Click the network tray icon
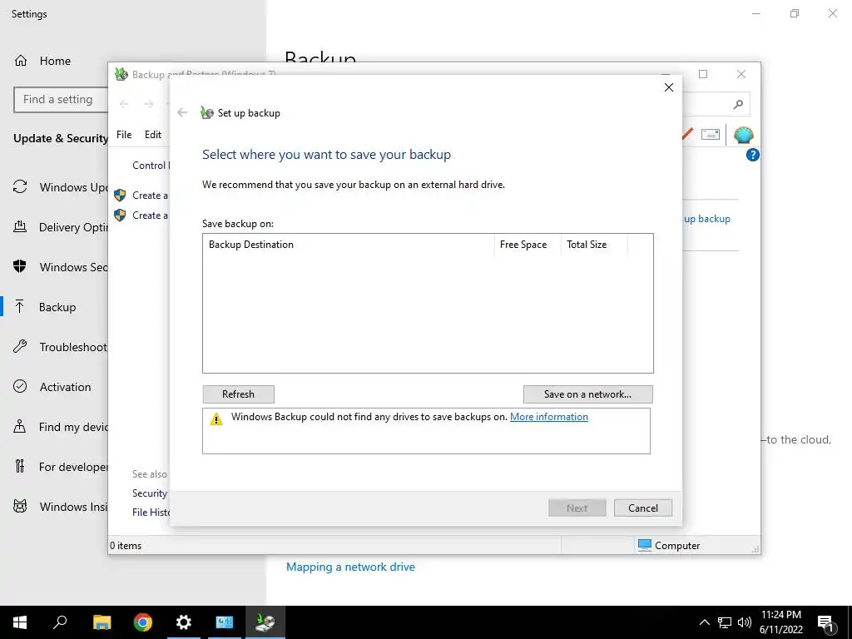852x639 pixels. (725, 622)
